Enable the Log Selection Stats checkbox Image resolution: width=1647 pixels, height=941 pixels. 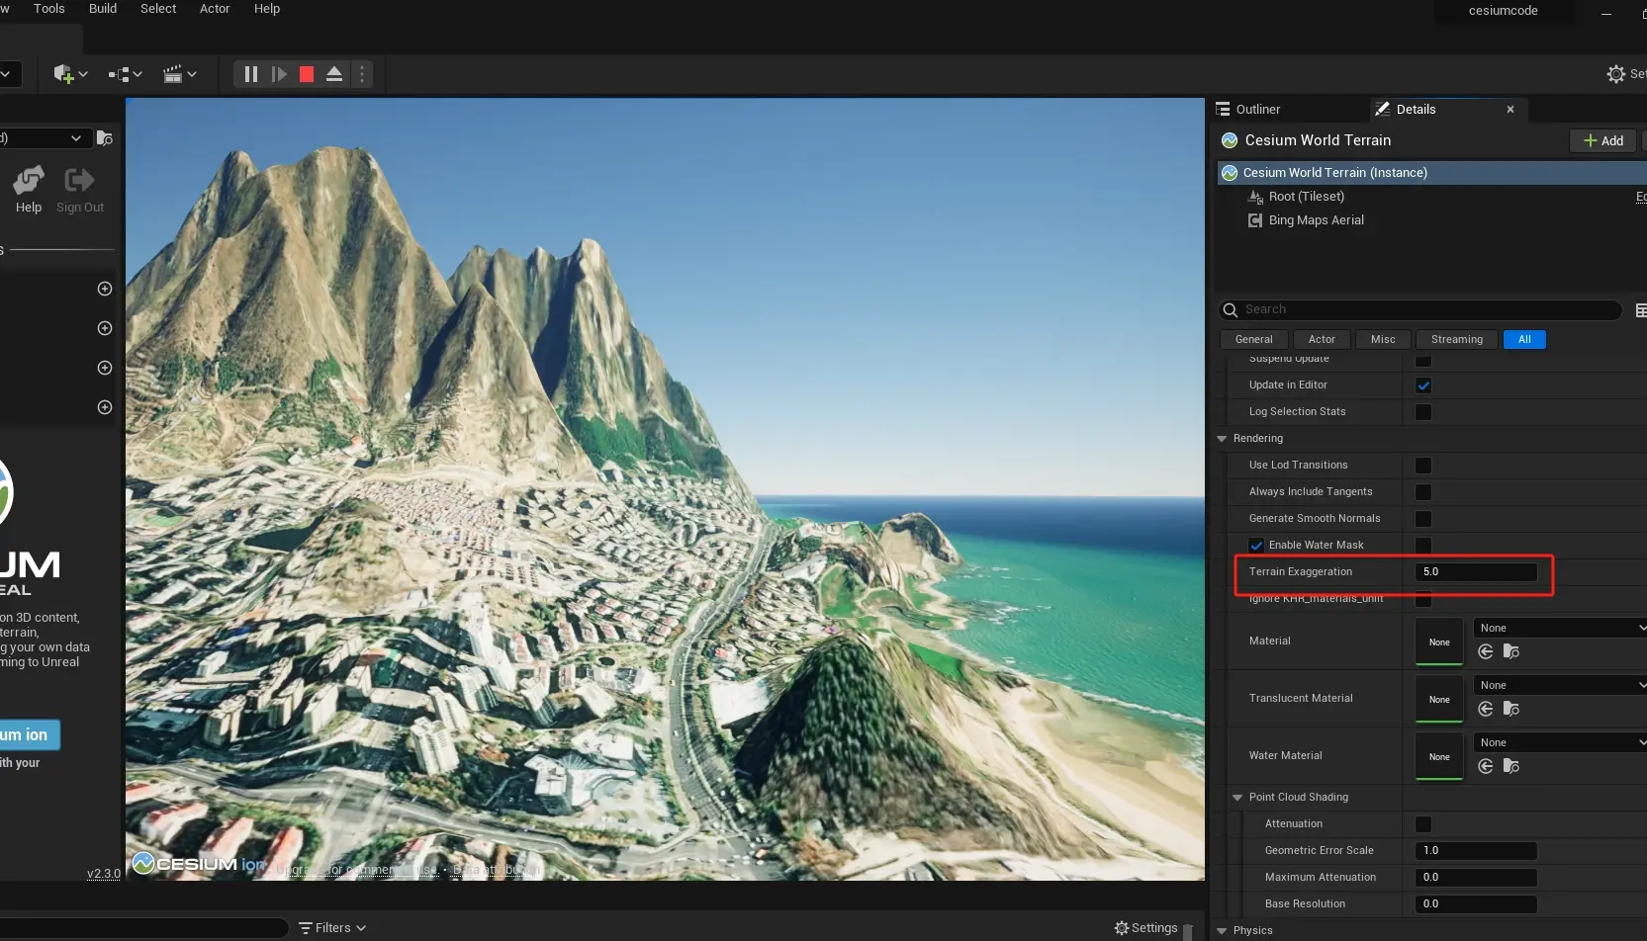pos(1423,412)
